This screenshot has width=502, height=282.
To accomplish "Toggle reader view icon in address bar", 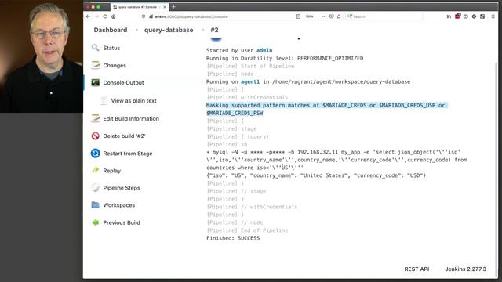I will 298,16.
